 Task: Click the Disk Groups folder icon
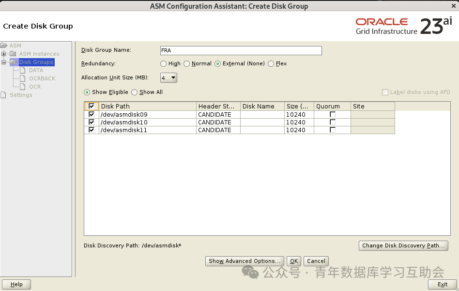pos(14,62)
